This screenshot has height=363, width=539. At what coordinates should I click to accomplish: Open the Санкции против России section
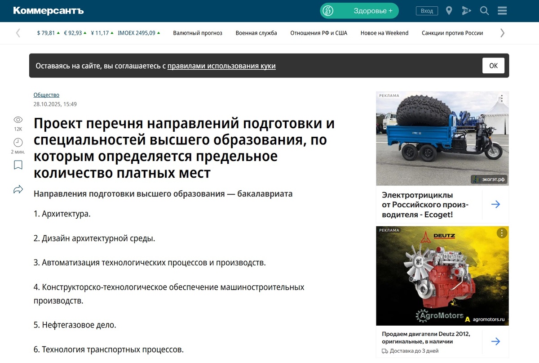[x=451, y=33]
